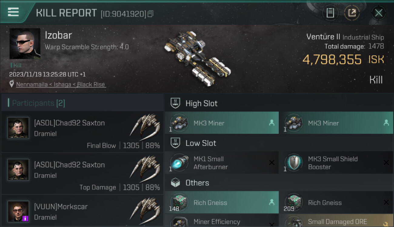The width and height of the screenshot is (394, 227).
Task: Select the second MK3 Miner module
Action: [x=336, y=123]
